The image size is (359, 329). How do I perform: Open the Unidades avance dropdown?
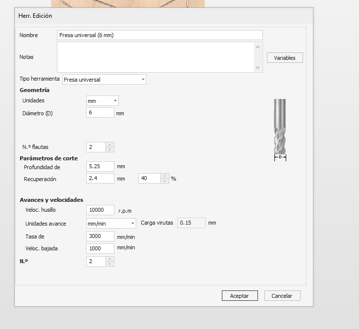pos(111,224)
